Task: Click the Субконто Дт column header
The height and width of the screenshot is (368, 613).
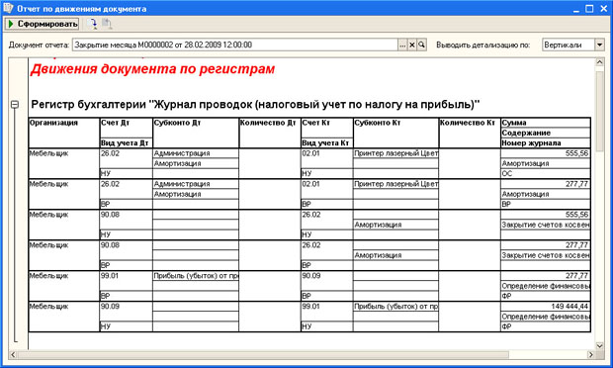Action: coord(196,133)
